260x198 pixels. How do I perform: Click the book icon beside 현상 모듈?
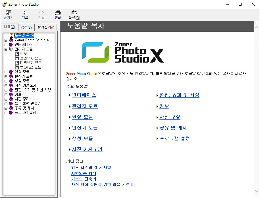pos(11,72)
